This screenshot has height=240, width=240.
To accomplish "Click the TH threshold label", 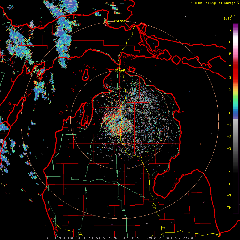I will point(229,208).
